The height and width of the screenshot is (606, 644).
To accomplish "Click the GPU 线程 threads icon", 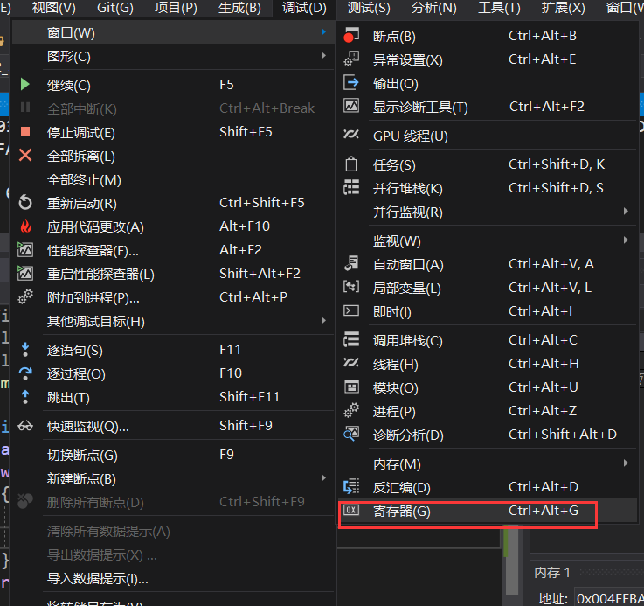I will (351, 134).
